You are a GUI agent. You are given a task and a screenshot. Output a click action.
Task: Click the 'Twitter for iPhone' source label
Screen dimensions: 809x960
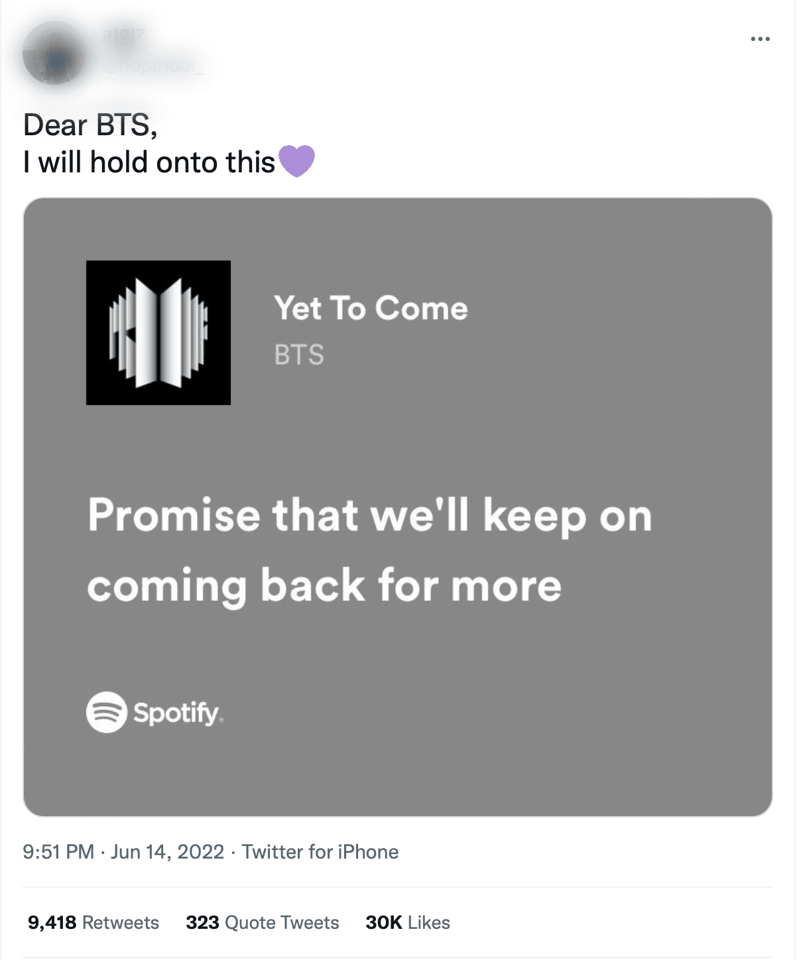320,851
